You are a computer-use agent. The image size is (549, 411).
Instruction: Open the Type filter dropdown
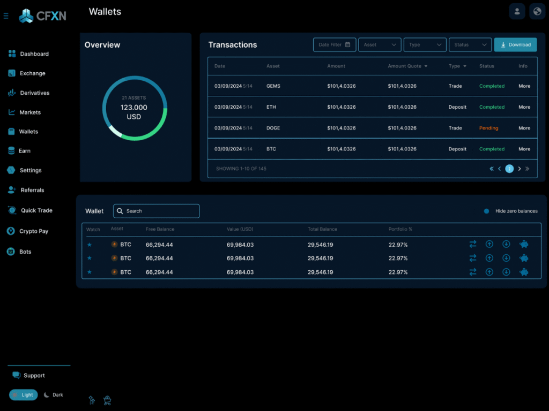425,45
